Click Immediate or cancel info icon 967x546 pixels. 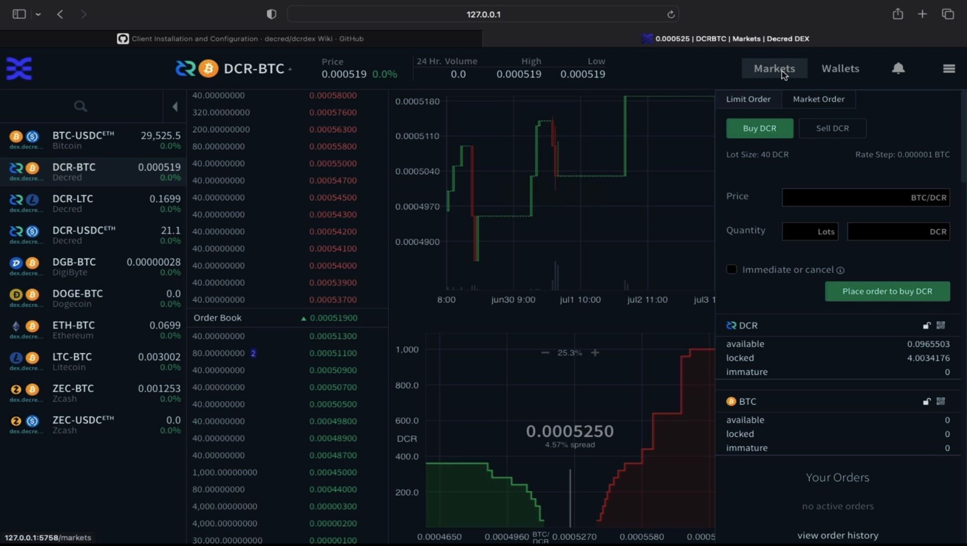(840, 270)
